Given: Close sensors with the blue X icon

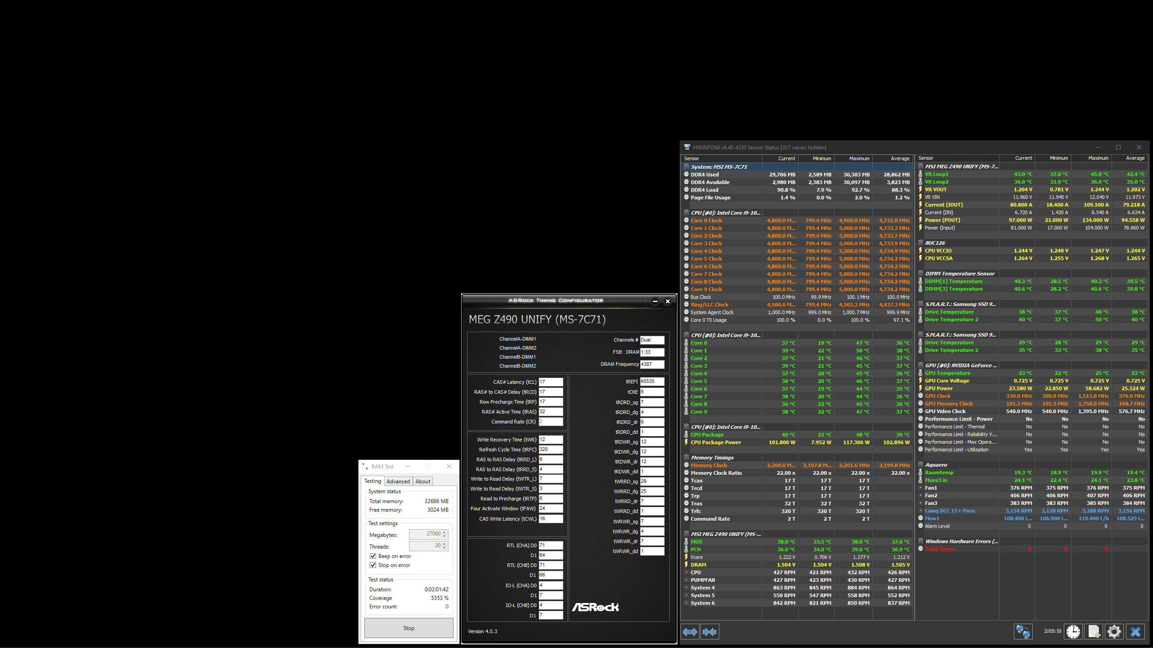Looking at the screenshot, I should click(1135, 631).
